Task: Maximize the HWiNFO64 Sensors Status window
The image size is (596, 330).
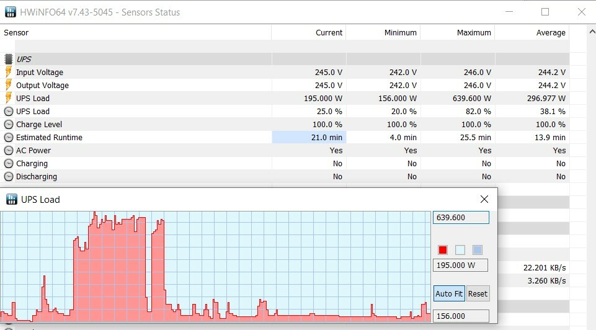Action: pyautogui.click(x=545, y=12)
